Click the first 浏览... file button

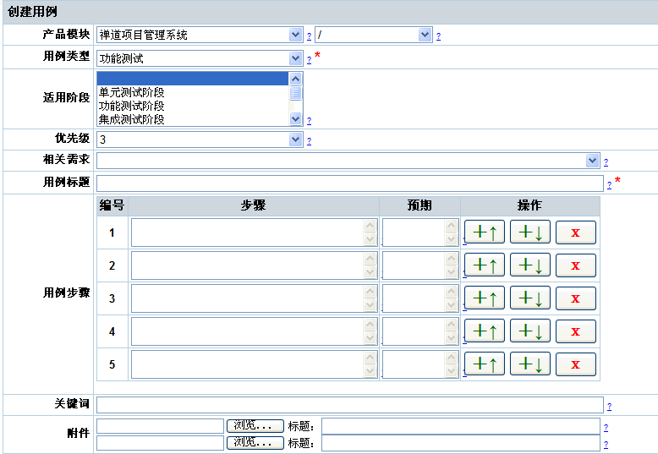click(x=255, y=426)
